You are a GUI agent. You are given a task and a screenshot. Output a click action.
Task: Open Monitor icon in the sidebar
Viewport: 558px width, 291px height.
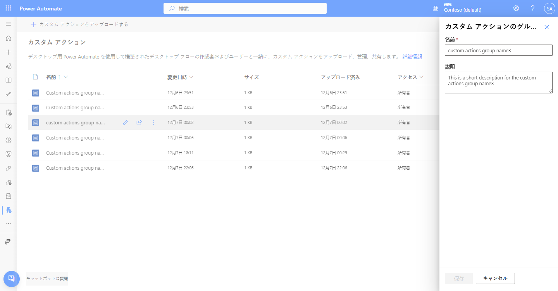coord(8,154)
